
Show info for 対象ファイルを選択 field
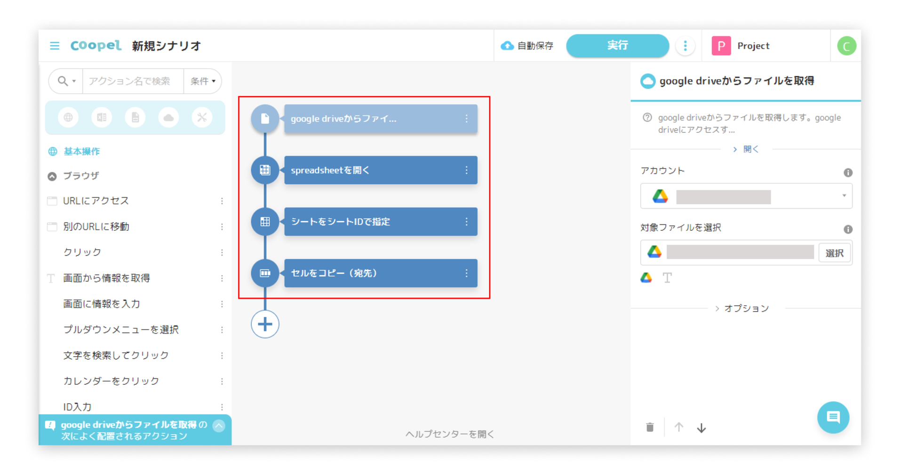pos(848,229)
